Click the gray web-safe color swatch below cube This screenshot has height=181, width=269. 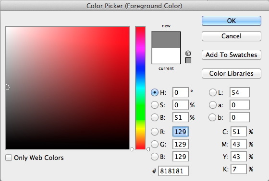[188, 60]
